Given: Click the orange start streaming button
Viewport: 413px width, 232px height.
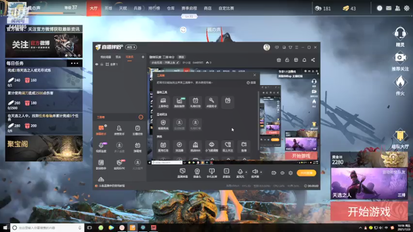Looking at the screenshot, I should (306, 173).
